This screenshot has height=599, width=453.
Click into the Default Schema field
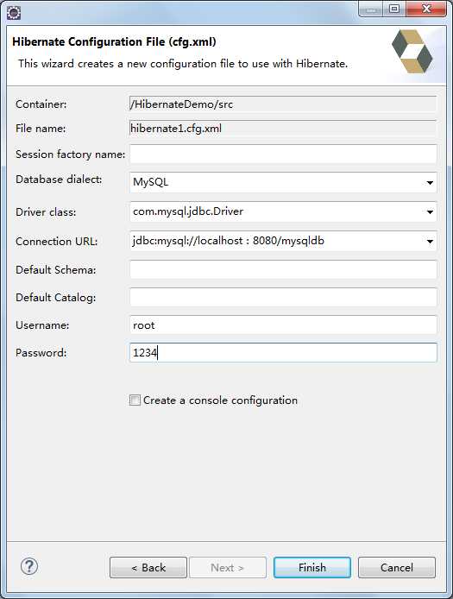pyautogui.click(x=283, y=269)
